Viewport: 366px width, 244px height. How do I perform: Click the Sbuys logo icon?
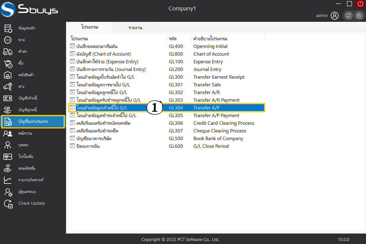[8, 9]
